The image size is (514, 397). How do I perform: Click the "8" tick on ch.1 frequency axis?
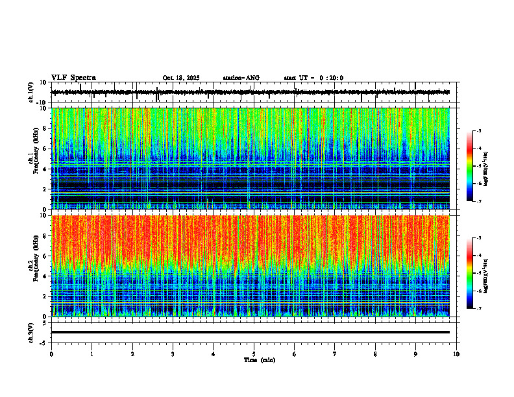tap(45, 128)
